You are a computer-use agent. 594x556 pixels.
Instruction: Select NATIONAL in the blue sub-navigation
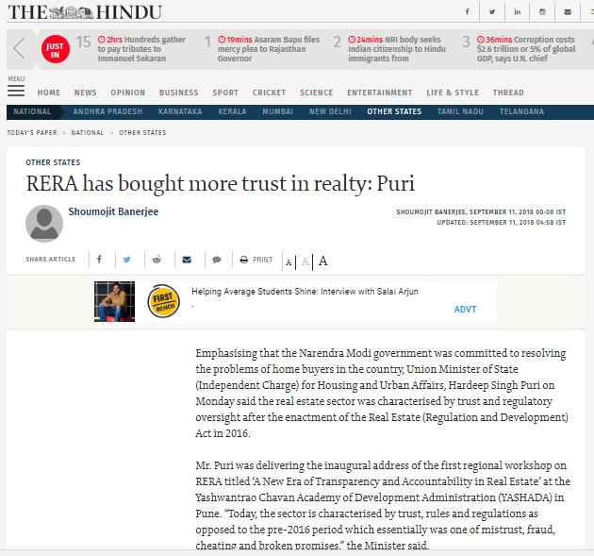click(32, 111)
